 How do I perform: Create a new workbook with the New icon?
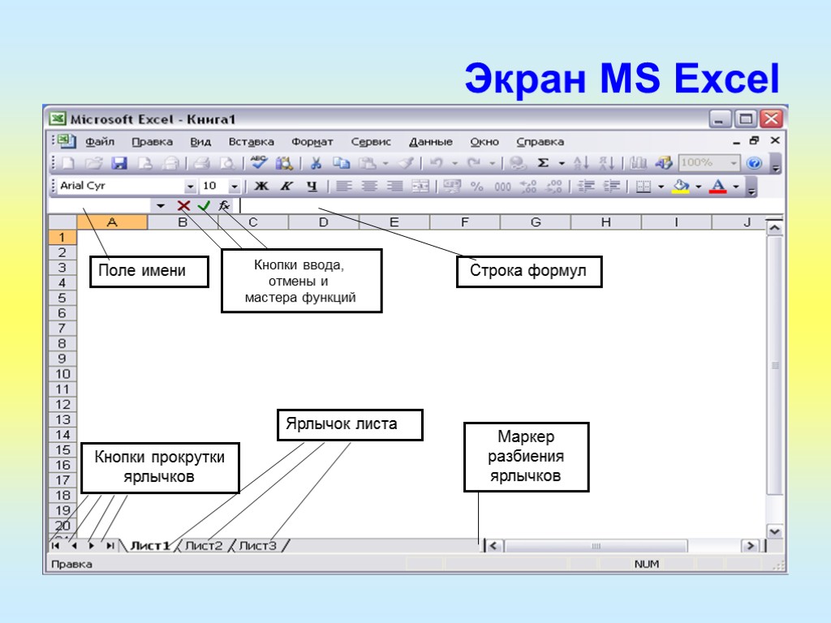click(x=68, y=163)
